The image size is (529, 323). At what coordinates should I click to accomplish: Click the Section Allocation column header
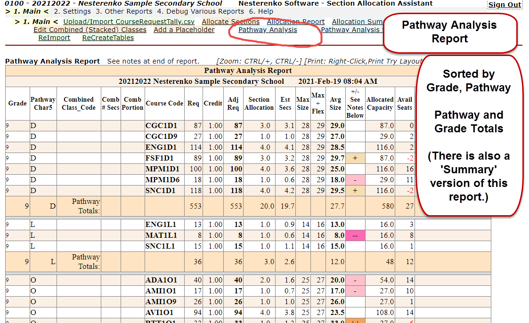pyautogui.click(x=259, y=104)
